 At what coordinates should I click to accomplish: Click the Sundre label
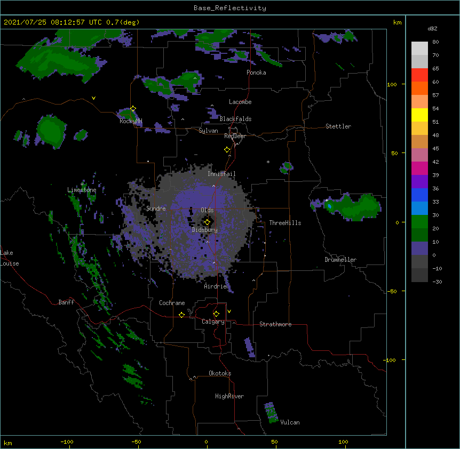tap(156, 209)
